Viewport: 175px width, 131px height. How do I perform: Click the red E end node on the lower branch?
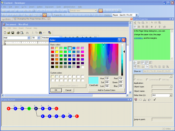tap(77, 116)
